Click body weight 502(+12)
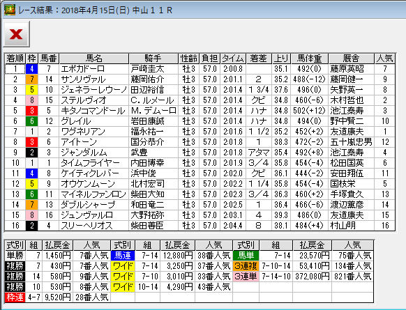Viewport: 406px width, 310px height. (x=309, y=111)
